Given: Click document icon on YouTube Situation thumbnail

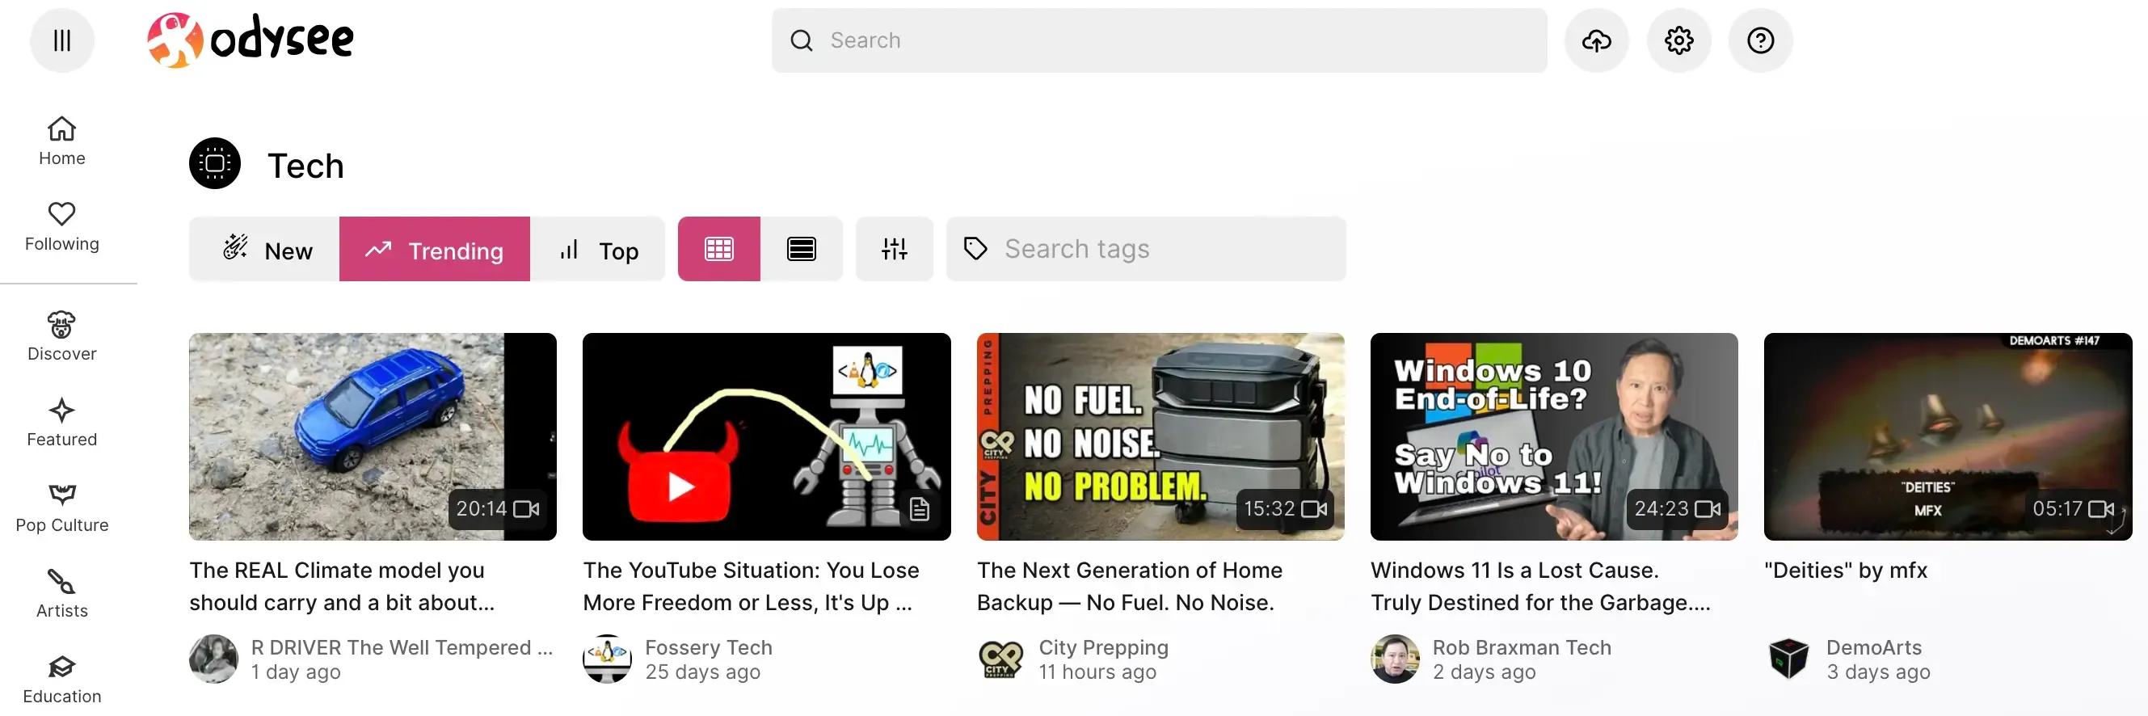Looking at the screenshot, I should [x=918, y=508].
